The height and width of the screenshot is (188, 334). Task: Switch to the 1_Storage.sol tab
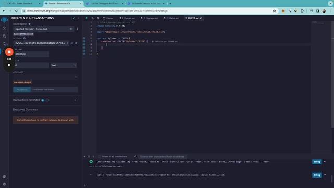(150, 18)
